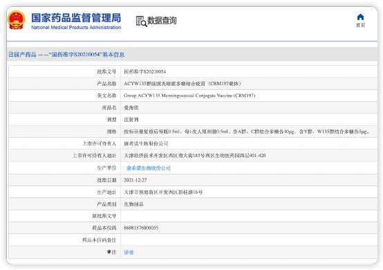This screenshot has width=383, height=270.
Task: Click the 上市许可持有人 row label
Action: click(99, 143)
